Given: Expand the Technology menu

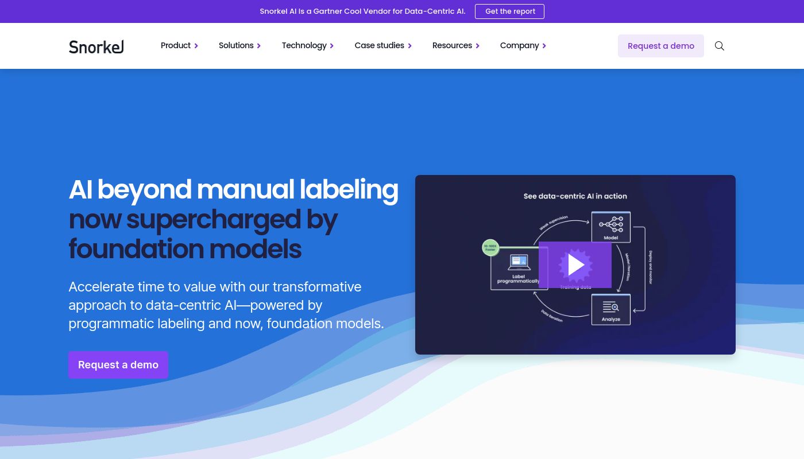Looking at the screenshot, I should 308,45.
